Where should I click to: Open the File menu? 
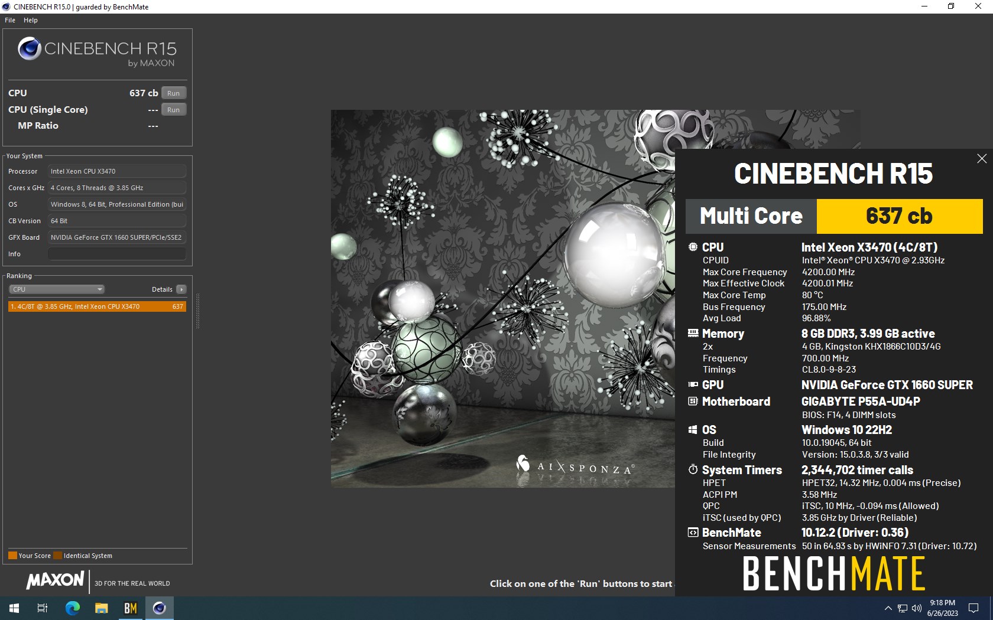10,20
